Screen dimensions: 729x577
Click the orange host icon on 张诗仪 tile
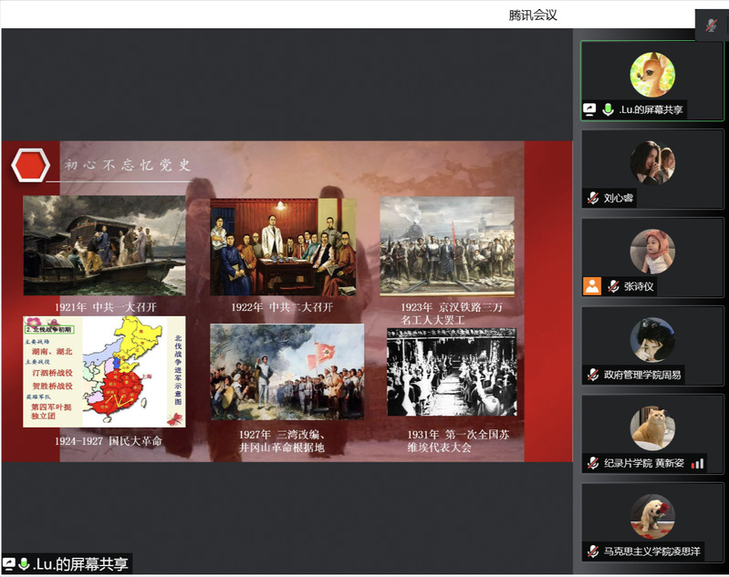(x=592, y=286)
